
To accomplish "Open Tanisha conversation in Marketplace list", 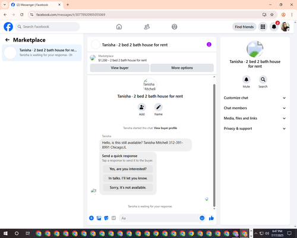I will click(42, 52).
